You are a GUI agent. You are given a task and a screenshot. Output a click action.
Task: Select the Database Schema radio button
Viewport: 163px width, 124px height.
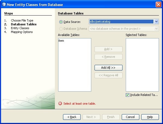coord(61,29)
